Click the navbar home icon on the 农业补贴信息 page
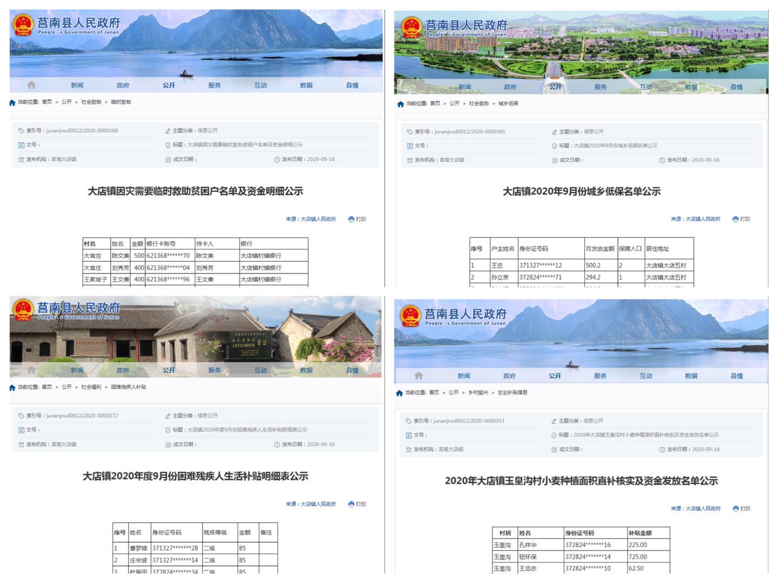 point(419,376)
